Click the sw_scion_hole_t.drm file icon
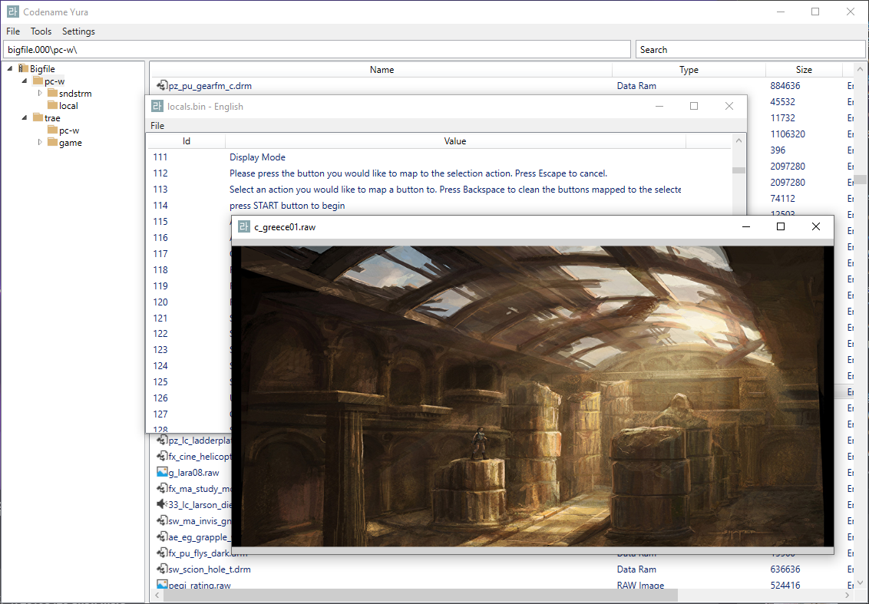869x604 pixels. [162, 569]
